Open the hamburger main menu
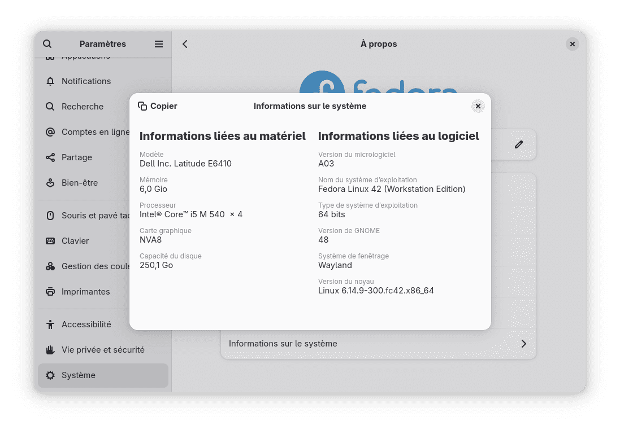620x430 pixels. [159, 44]
